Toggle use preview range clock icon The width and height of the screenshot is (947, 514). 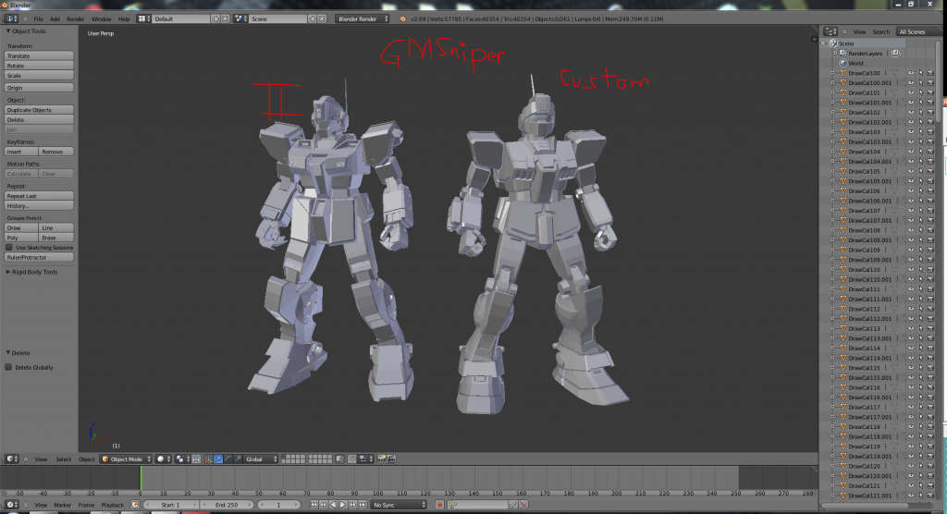pos(135,505)
